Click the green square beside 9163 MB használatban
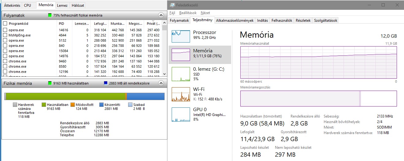The image size is (404, 161). click(x=50, y=83)
